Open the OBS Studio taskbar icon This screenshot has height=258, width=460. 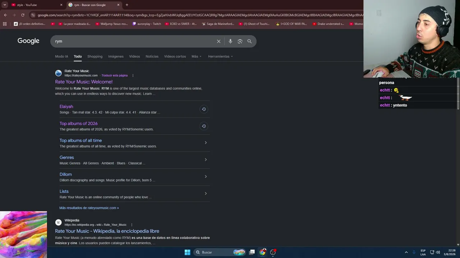coord(273,252)
